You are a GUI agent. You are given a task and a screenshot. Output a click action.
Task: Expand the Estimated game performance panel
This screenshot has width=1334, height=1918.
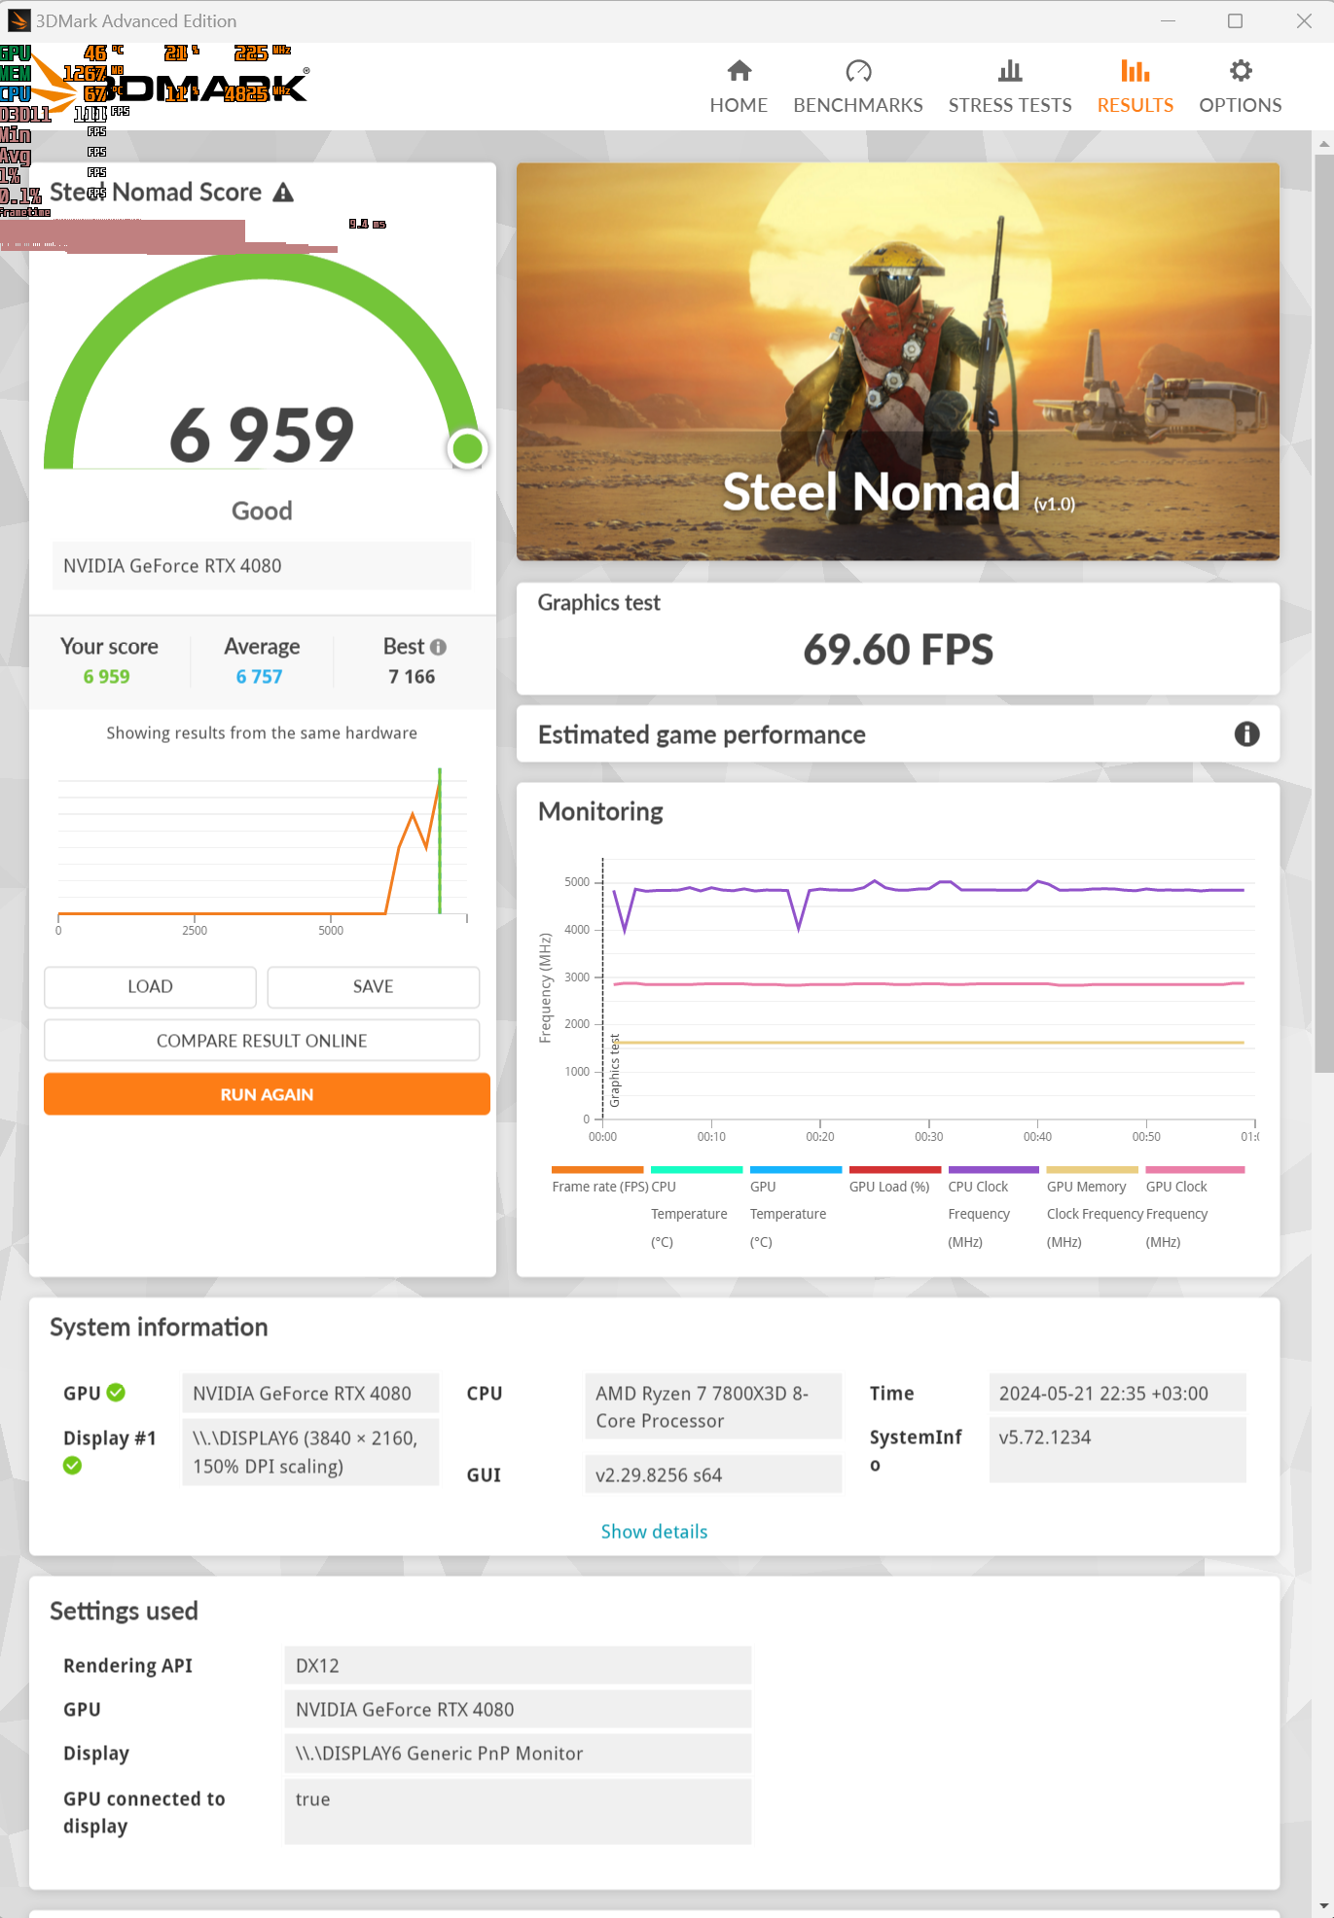pyautogui.click(x=897, y=734)
